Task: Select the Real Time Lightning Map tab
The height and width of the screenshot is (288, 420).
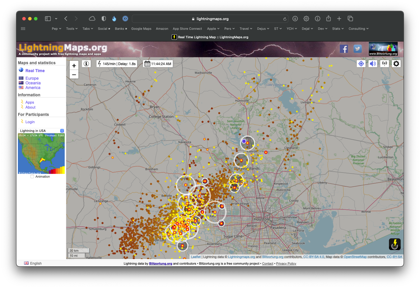Action: pos(210,37)
